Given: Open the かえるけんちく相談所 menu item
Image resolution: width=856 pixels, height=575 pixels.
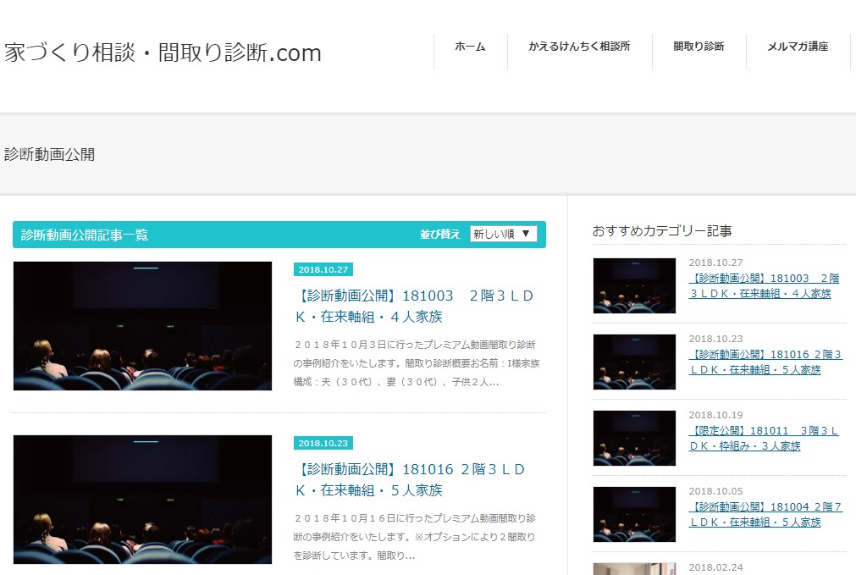Looking at the screenshot, I should [579, 47].
